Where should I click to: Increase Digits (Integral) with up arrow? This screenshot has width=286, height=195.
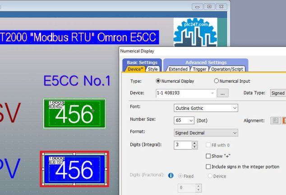pos(194,143)
